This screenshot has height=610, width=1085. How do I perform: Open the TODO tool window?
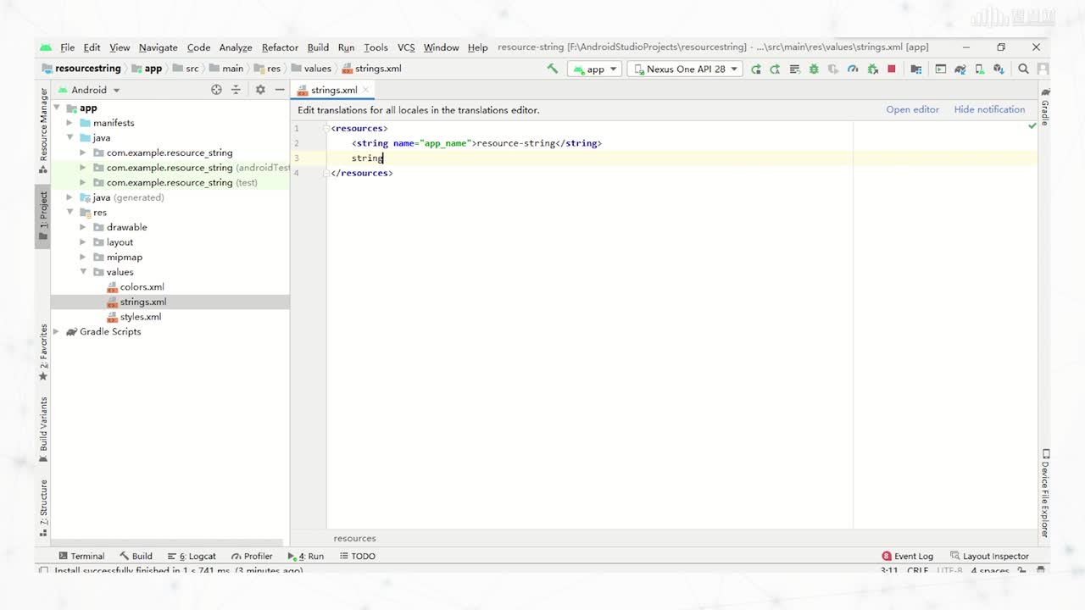point(357,557)
